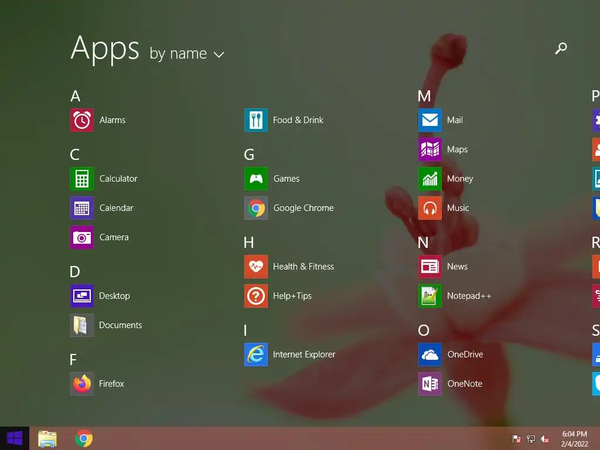The image size is (600, 450).
Task: Click the letter D group header
Action: 75,272
